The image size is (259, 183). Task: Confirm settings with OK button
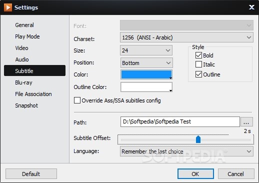195,174
